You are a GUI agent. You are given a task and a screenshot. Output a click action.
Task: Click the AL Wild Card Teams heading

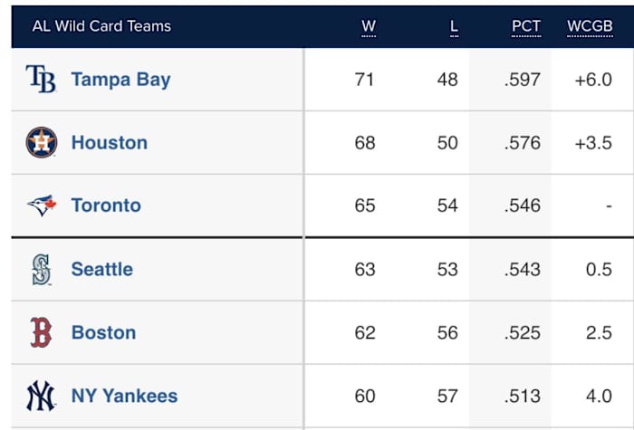(x=101, y=26)
